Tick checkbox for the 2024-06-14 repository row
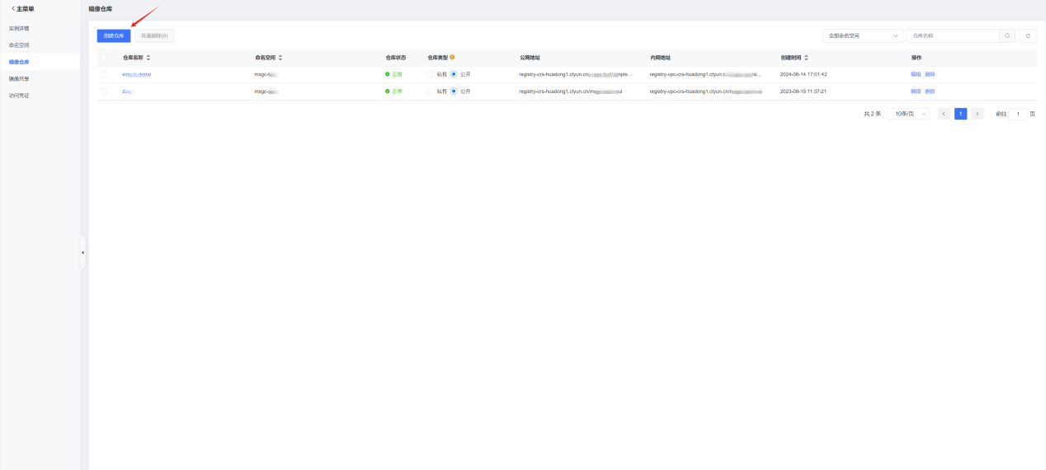1046x470 pixels. coord(104,74)
